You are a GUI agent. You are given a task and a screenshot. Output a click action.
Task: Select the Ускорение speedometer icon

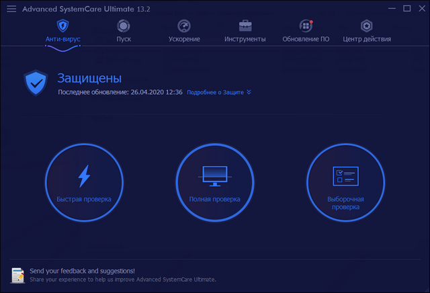pos(184,26)
